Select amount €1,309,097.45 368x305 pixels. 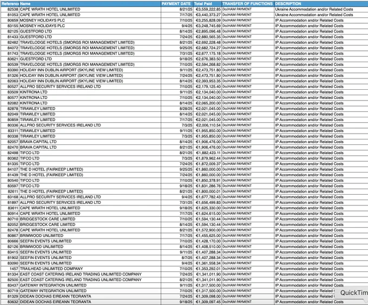click(x=208, y=302)
